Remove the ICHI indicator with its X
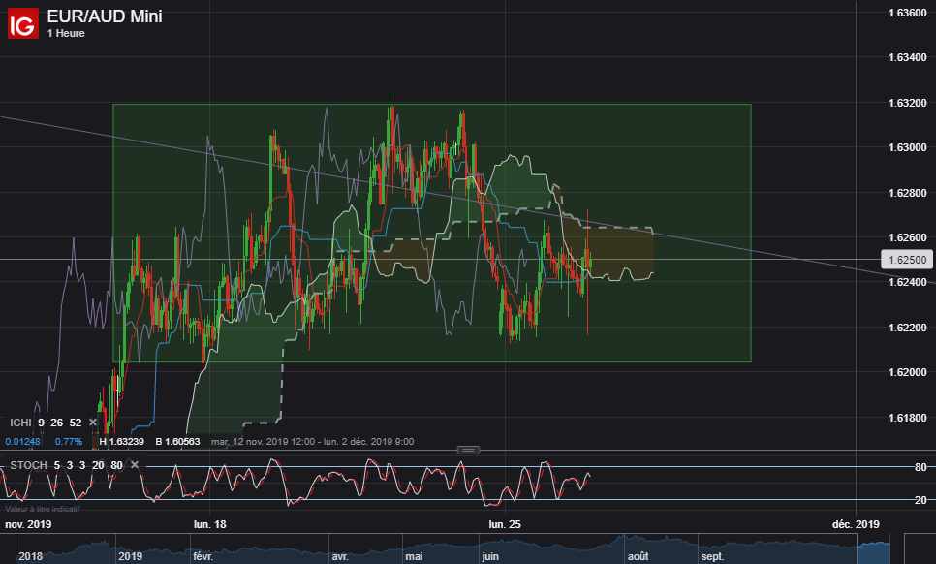936x564 pixels. tap(93, 423)
